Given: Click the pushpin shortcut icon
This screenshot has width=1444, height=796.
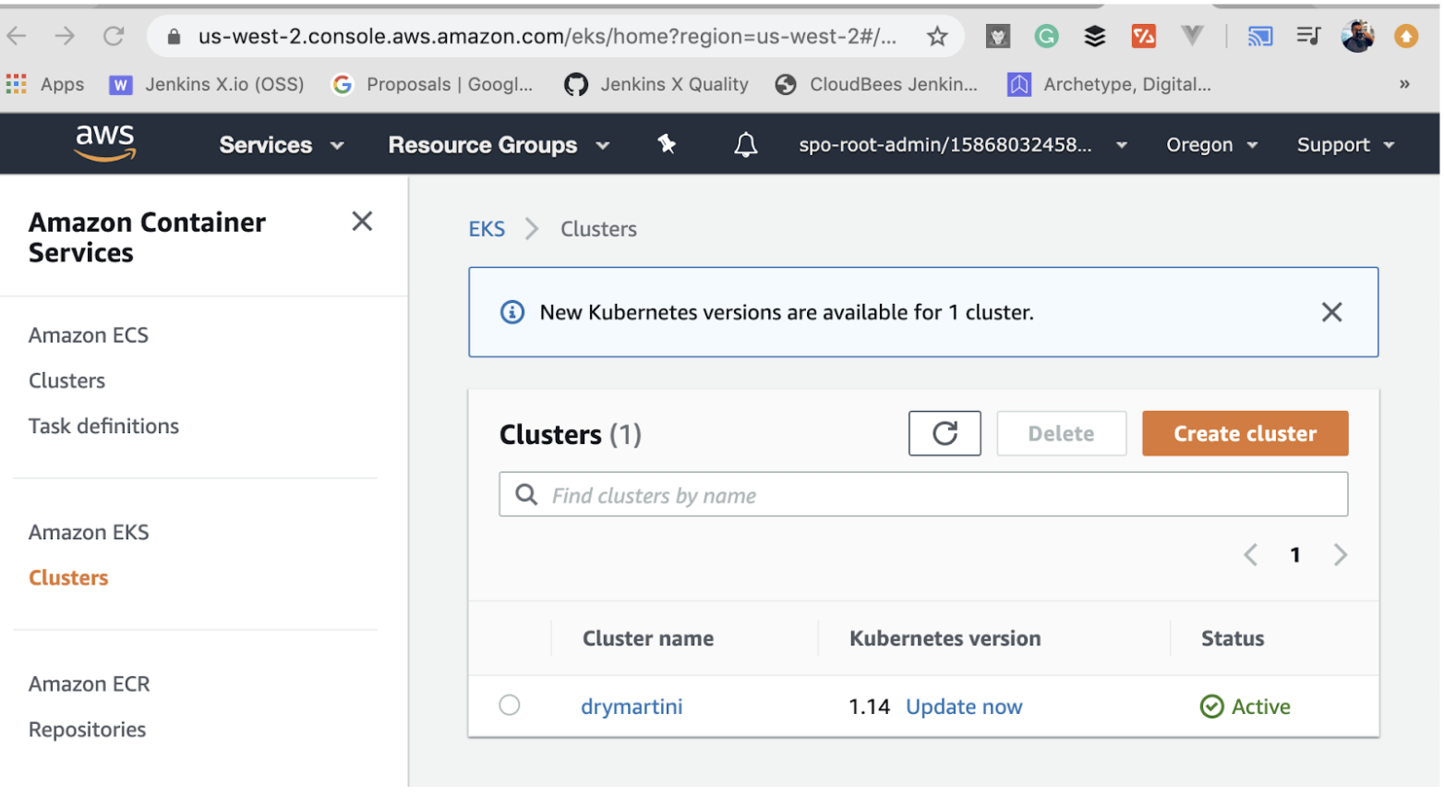Looking at the screenshot, I should point(667,144).
